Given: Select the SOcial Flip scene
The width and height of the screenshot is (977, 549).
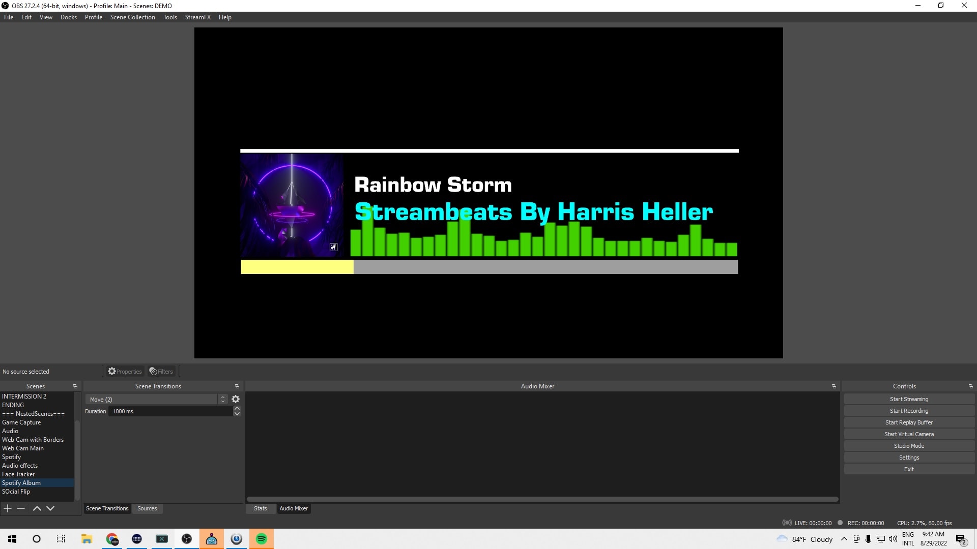Looking at the screenshot, I should (x=15, y=492).
